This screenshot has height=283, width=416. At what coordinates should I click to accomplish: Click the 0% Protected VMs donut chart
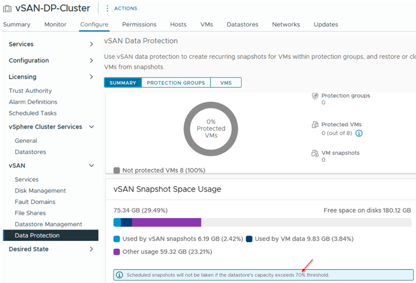point(211,129)
